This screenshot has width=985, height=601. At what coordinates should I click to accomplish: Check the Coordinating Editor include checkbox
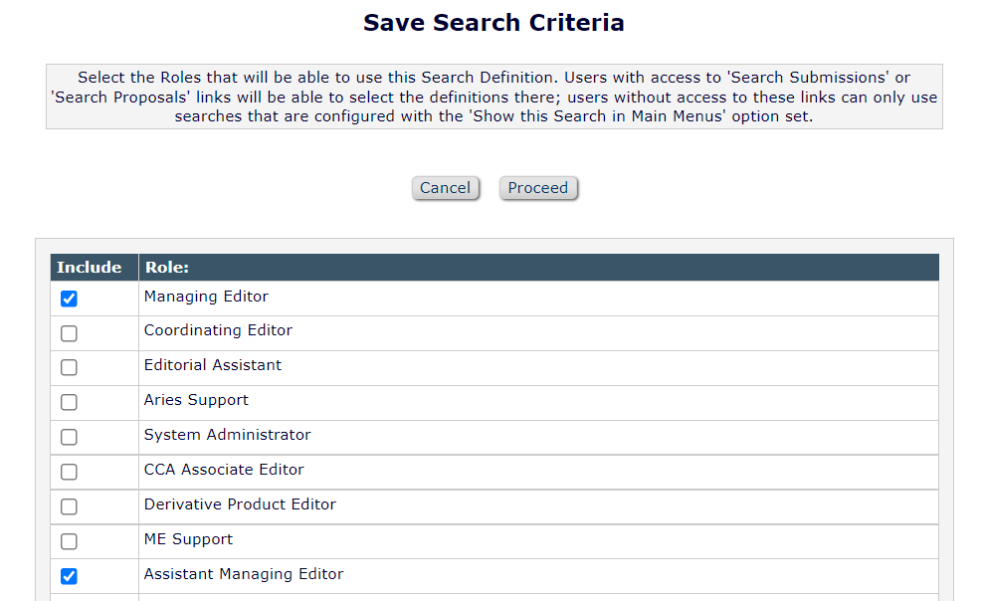click(69, 333)
